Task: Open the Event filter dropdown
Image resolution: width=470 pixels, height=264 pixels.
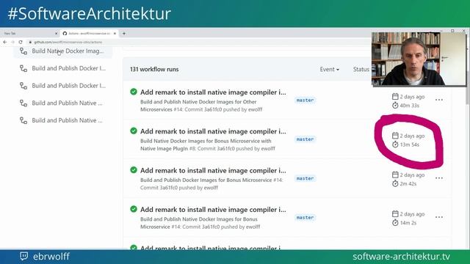Action: click(x=329, y=69)
